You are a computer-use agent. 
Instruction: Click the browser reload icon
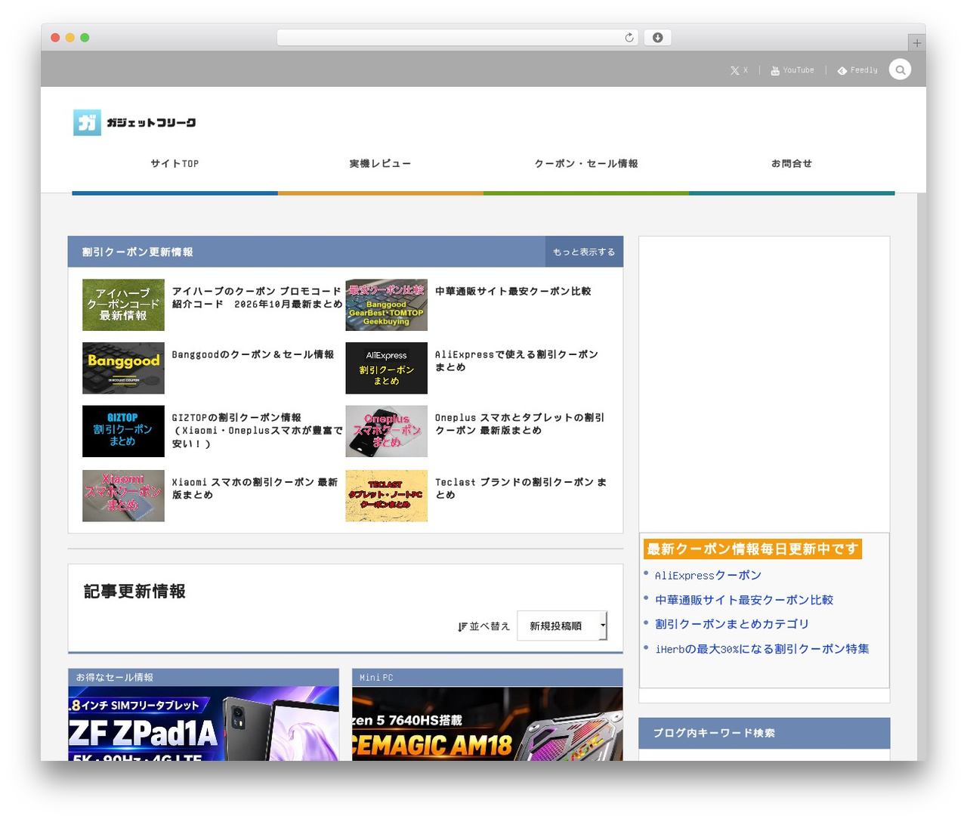pyautogui.click(x=629, y=38)
